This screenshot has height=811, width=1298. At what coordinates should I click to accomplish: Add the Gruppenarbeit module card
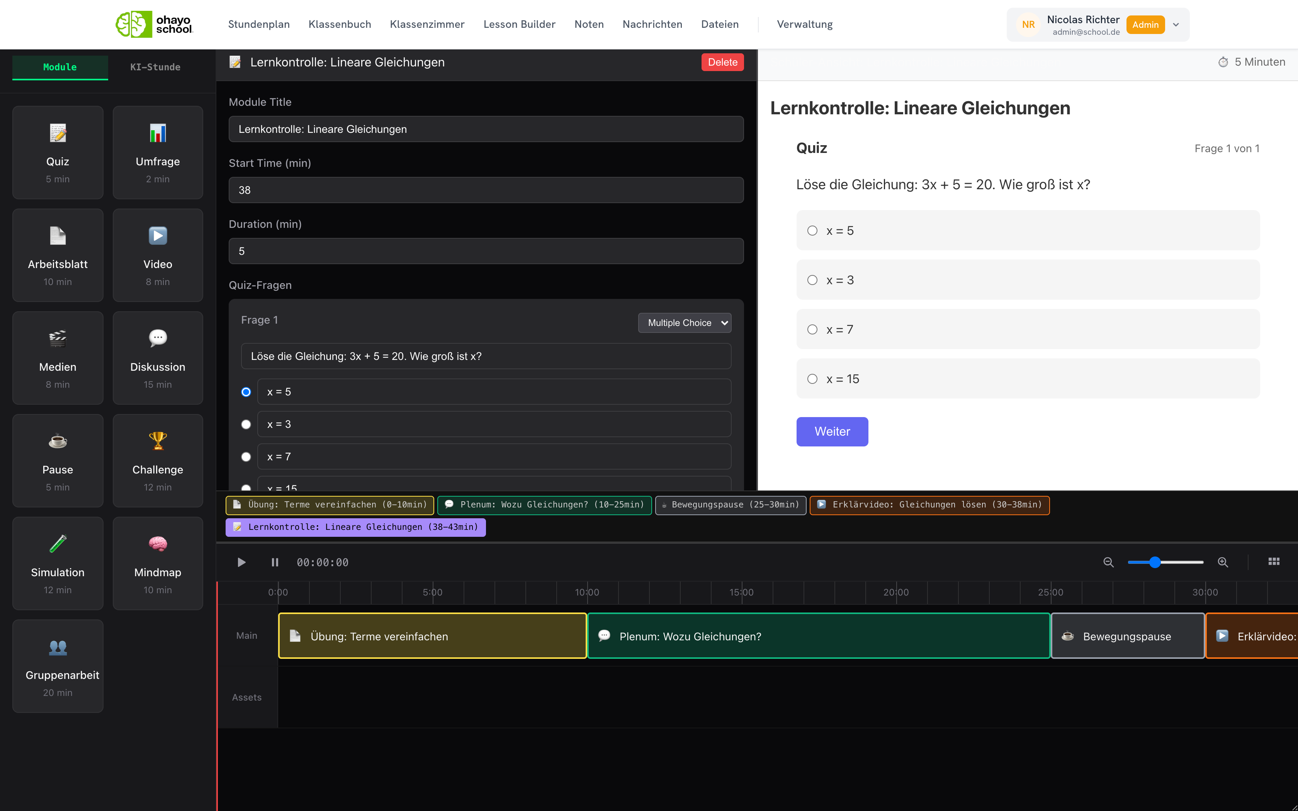pyautogui.click(x=58, y=666)
